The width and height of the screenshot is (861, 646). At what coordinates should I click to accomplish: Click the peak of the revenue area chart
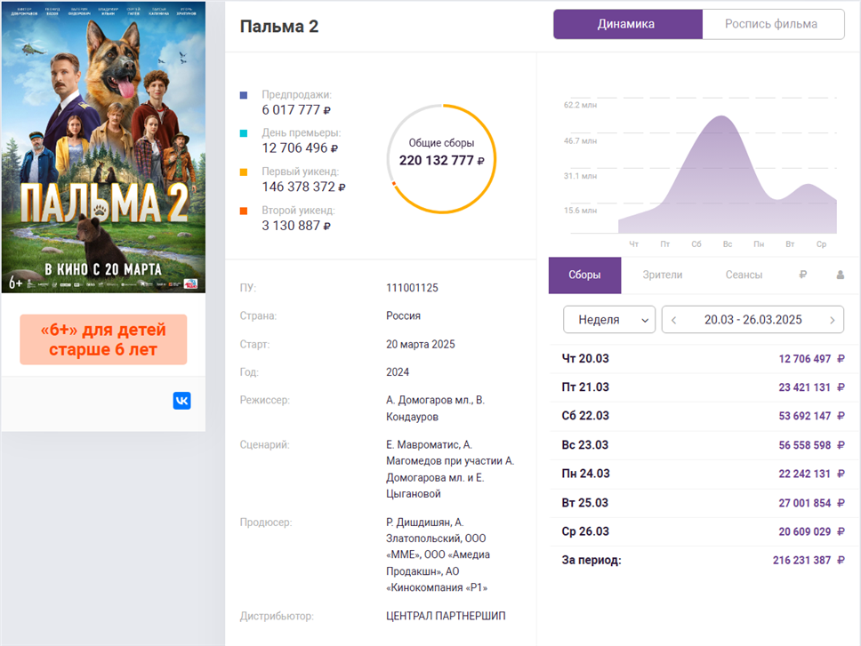point(721,117)
